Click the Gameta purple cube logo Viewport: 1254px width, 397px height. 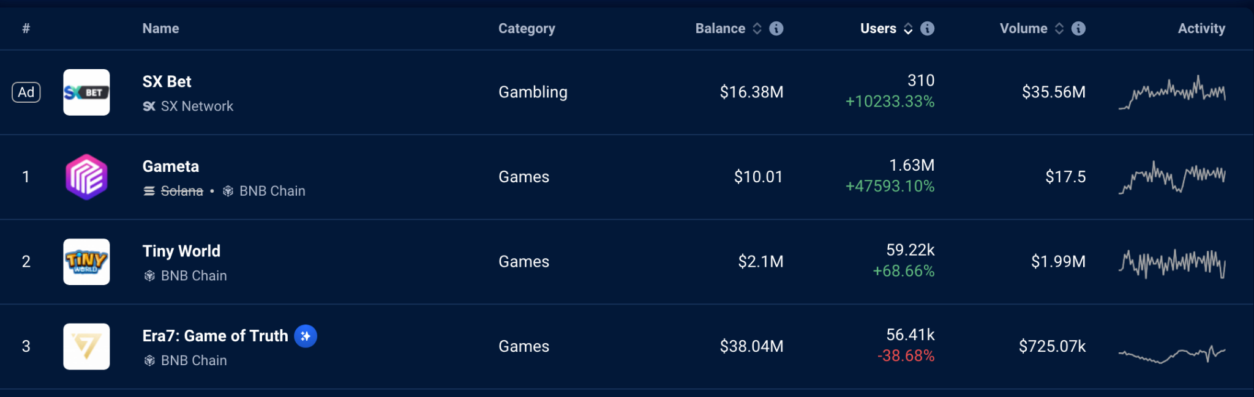coord(86,177)
